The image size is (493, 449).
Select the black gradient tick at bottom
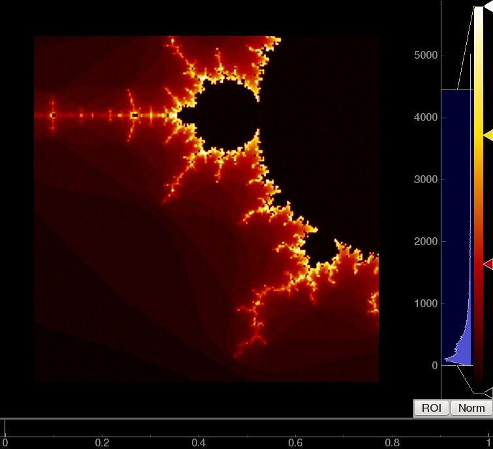click(488, 393)
